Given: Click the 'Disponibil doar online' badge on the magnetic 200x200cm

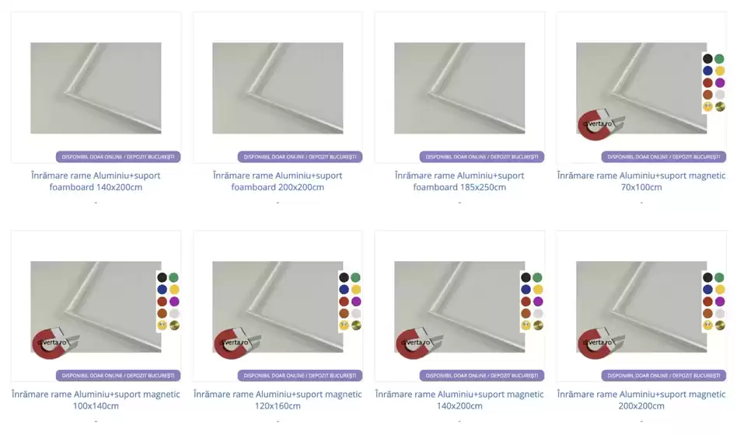Looking at the screenshot, I should (x=664, y=376).
